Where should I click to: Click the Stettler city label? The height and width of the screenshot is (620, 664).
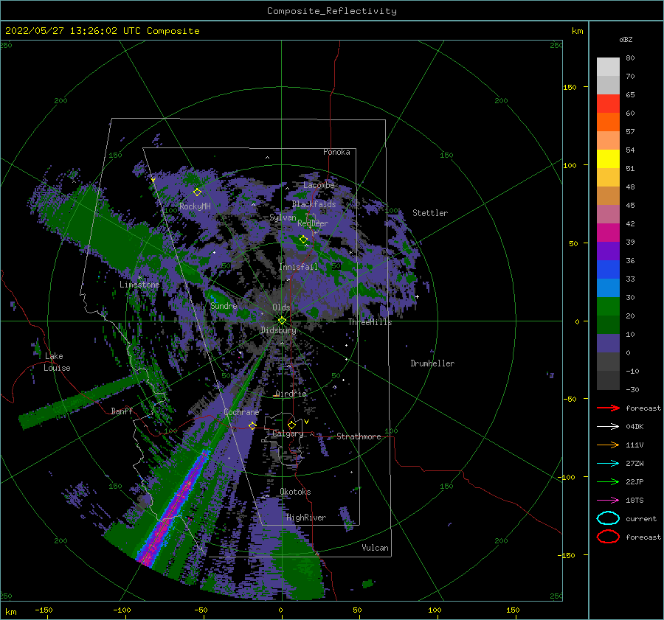pyautogui.click(x=430, y=213)
